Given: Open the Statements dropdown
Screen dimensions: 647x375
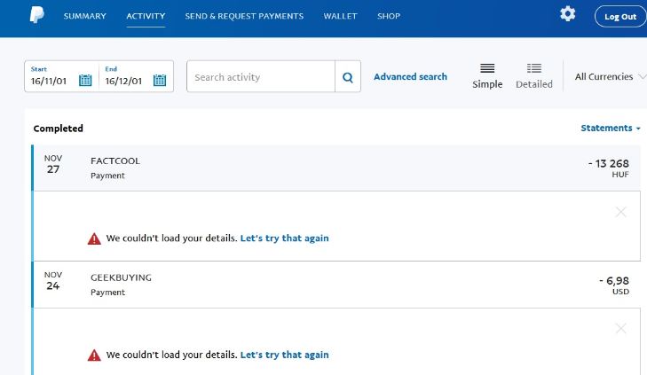Looking at the screenshot, I should 611,129.
